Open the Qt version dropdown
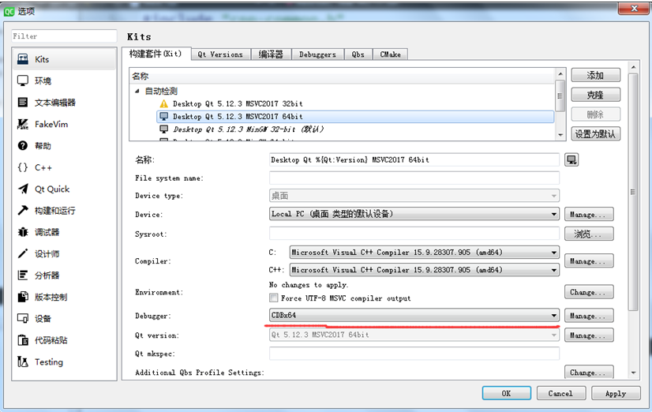The width and height of the screenshot is (652, 412). pos(414,335)
